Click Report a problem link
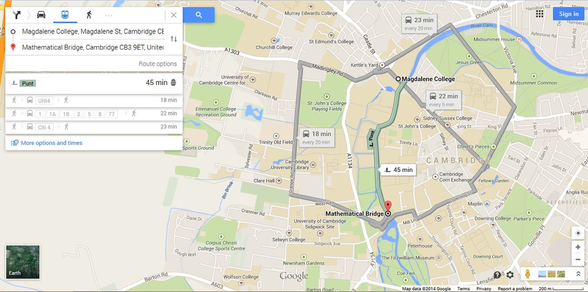 point(515,289)
